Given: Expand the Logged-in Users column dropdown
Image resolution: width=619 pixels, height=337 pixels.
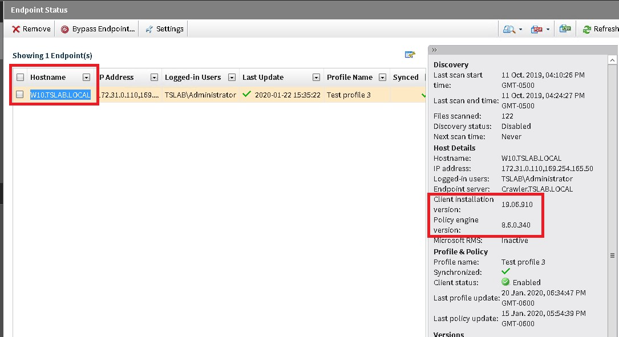Looking at the screenshot, I should pos(232,78).
